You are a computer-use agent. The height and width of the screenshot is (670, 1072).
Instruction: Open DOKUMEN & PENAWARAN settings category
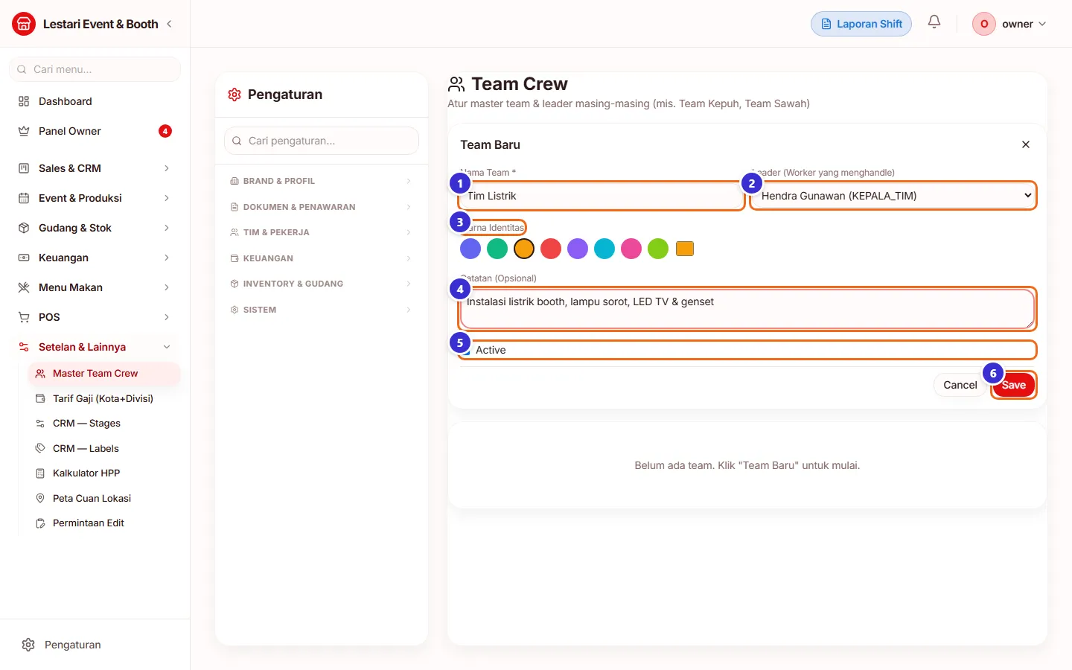[322, 207]
